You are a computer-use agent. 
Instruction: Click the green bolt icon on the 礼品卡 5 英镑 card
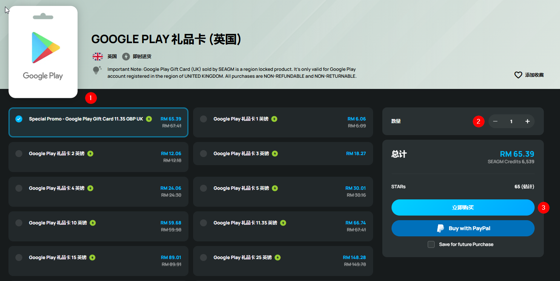(275, 188)
